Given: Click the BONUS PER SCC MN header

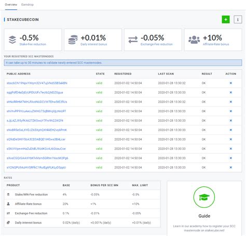Looking at the screenshot, I should coord(104,185).
